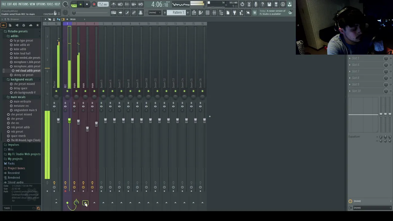Image resolution: width=393 pixels, height=221 pixels.
Task: Expand the Packs folder
Action: point(11,164)
